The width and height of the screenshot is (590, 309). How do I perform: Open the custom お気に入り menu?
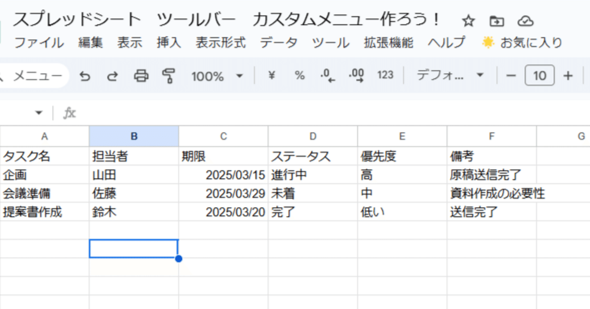[523, 42]
